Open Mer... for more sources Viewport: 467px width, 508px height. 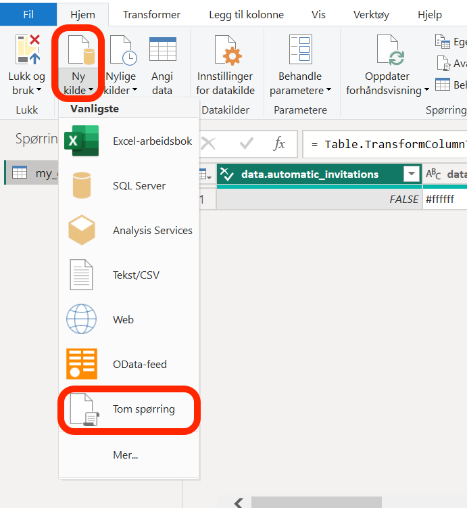point(129,455)
